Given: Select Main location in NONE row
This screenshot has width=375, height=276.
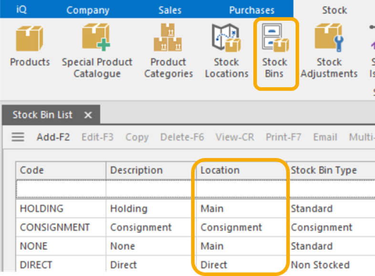Looking at the screenshot, I should click(x=241, y=246).
